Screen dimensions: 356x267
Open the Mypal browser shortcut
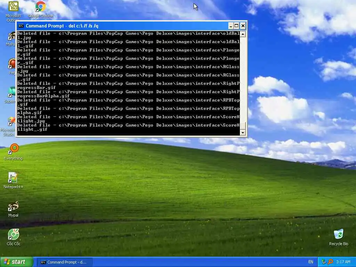click(x=13, y=209)
